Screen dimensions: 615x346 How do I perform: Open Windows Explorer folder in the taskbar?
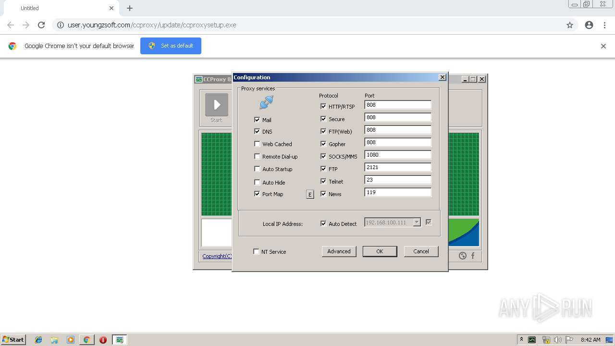(54, 340)
